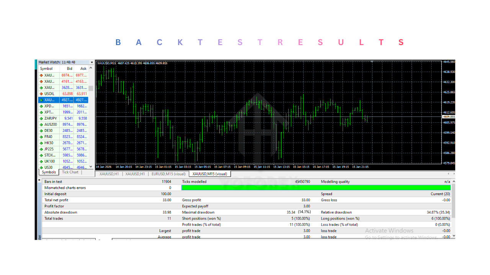This screenshot has width=490, height=275.
Task: Click the chart shift triangle marker
Action: pyautogui.click(x=372, y=61)
